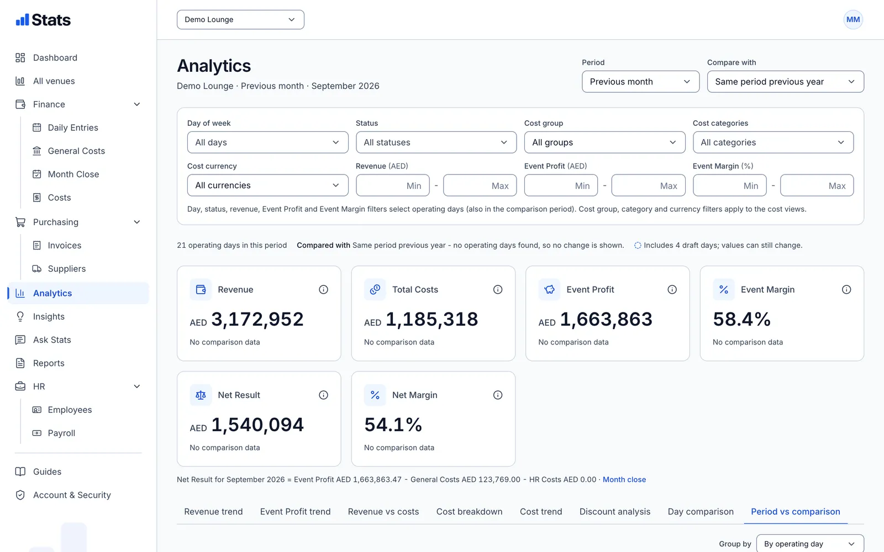Open the Status filter dropdown
Screen dimensions: 884x552
pyautogui.click(x=436, y=142)
